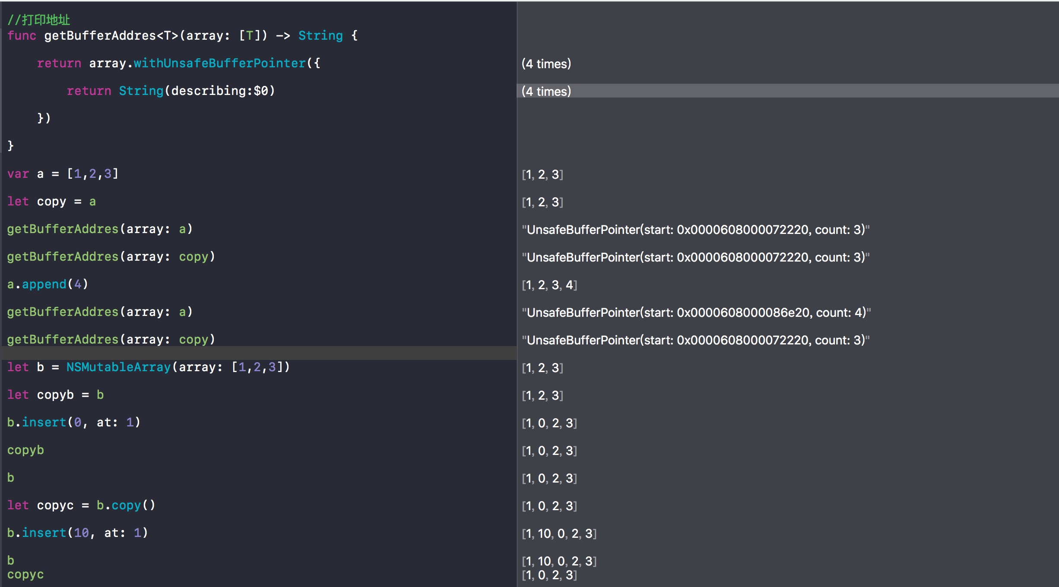The image size is (1059, 587).
Task: Click the first getBufferAddres(array: a) call
Action: coord(100,229)
